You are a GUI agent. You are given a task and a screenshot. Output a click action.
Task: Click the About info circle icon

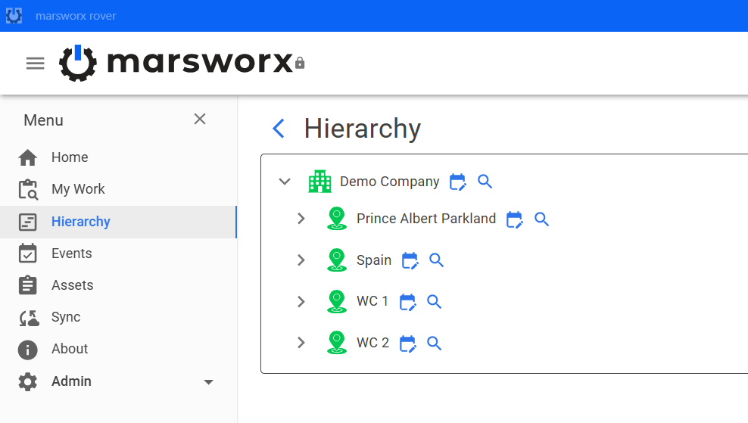[x=28, y=350]
